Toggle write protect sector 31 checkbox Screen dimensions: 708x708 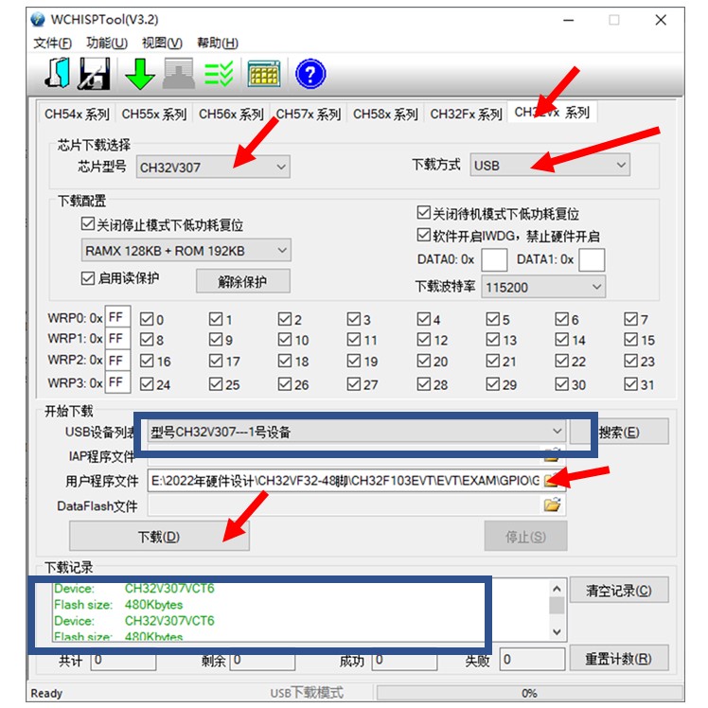[x=630, y=383]
